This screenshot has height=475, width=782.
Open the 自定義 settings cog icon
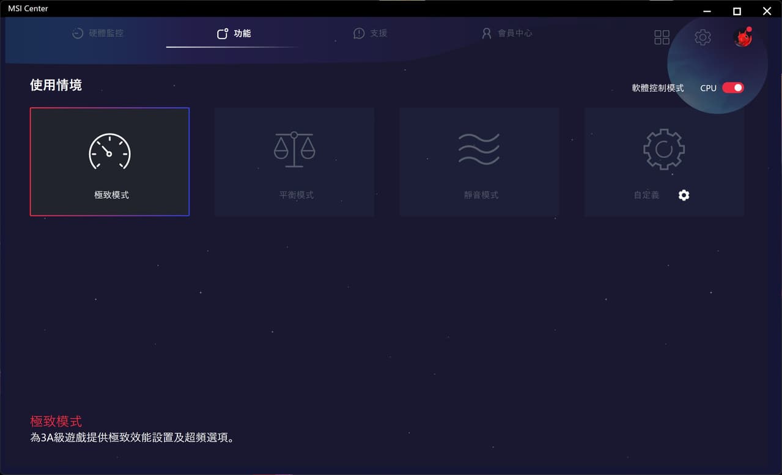pos(684,195)
